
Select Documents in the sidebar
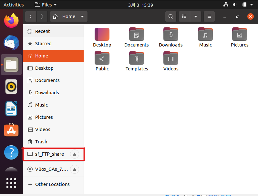tap(53, 80)
